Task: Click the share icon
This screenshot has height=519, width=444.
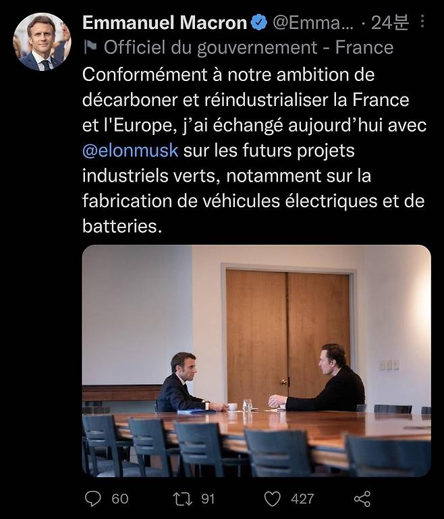Action: coord(362,499)
